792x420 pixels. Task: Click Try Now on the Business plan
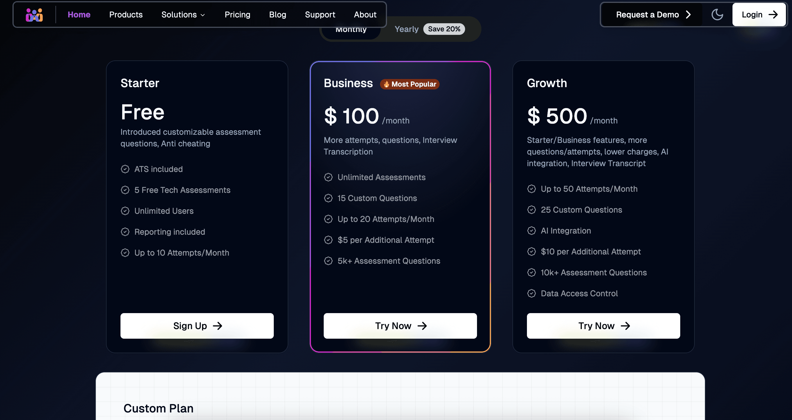coord(400,326)
